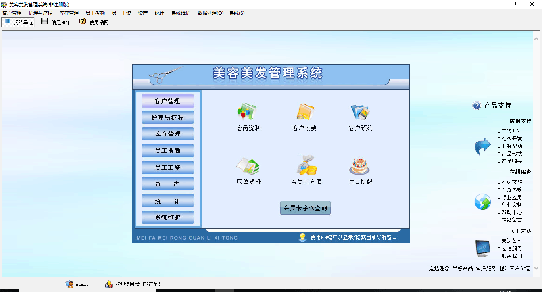The width and height of the screenshot is (542, 292).
Task: Open the 在线客服 link
Action: (x=512, y=182)
